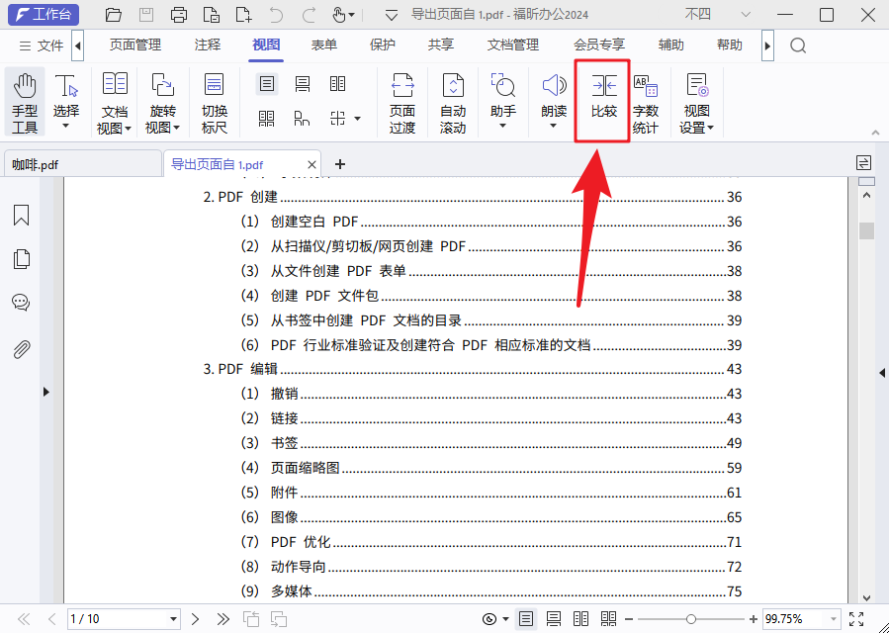Select the 手型工具 hand tool
The height and width of the screenshot is (633, 889).
tap(25, 102)
